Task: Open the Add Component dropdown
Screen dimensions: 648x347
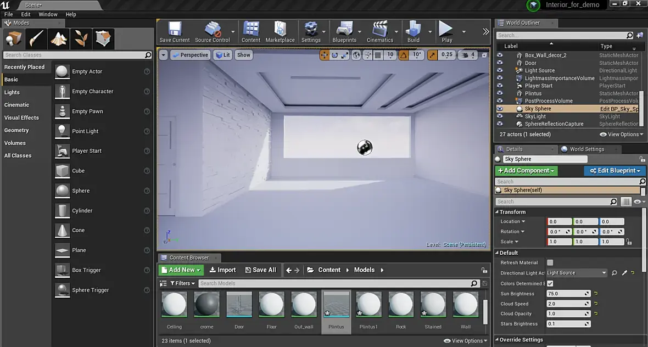Action: click(527, 171)
